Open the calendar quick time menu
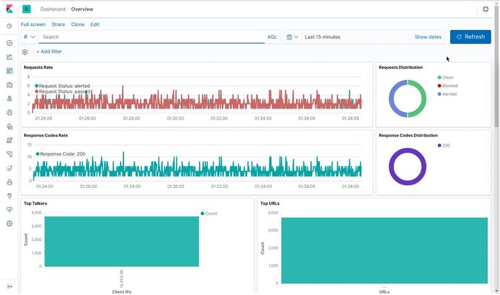This screenshot has width=500, height=295. (292, 37)
